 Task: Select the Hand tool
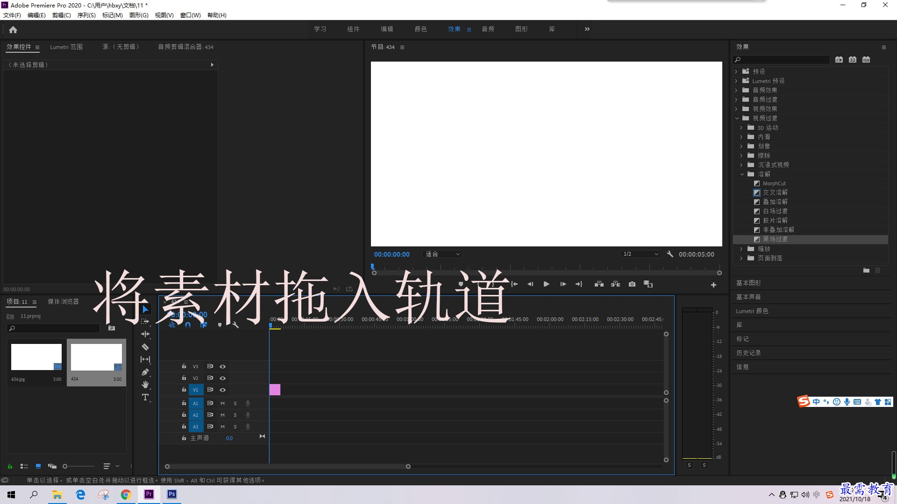coord(145,385)
